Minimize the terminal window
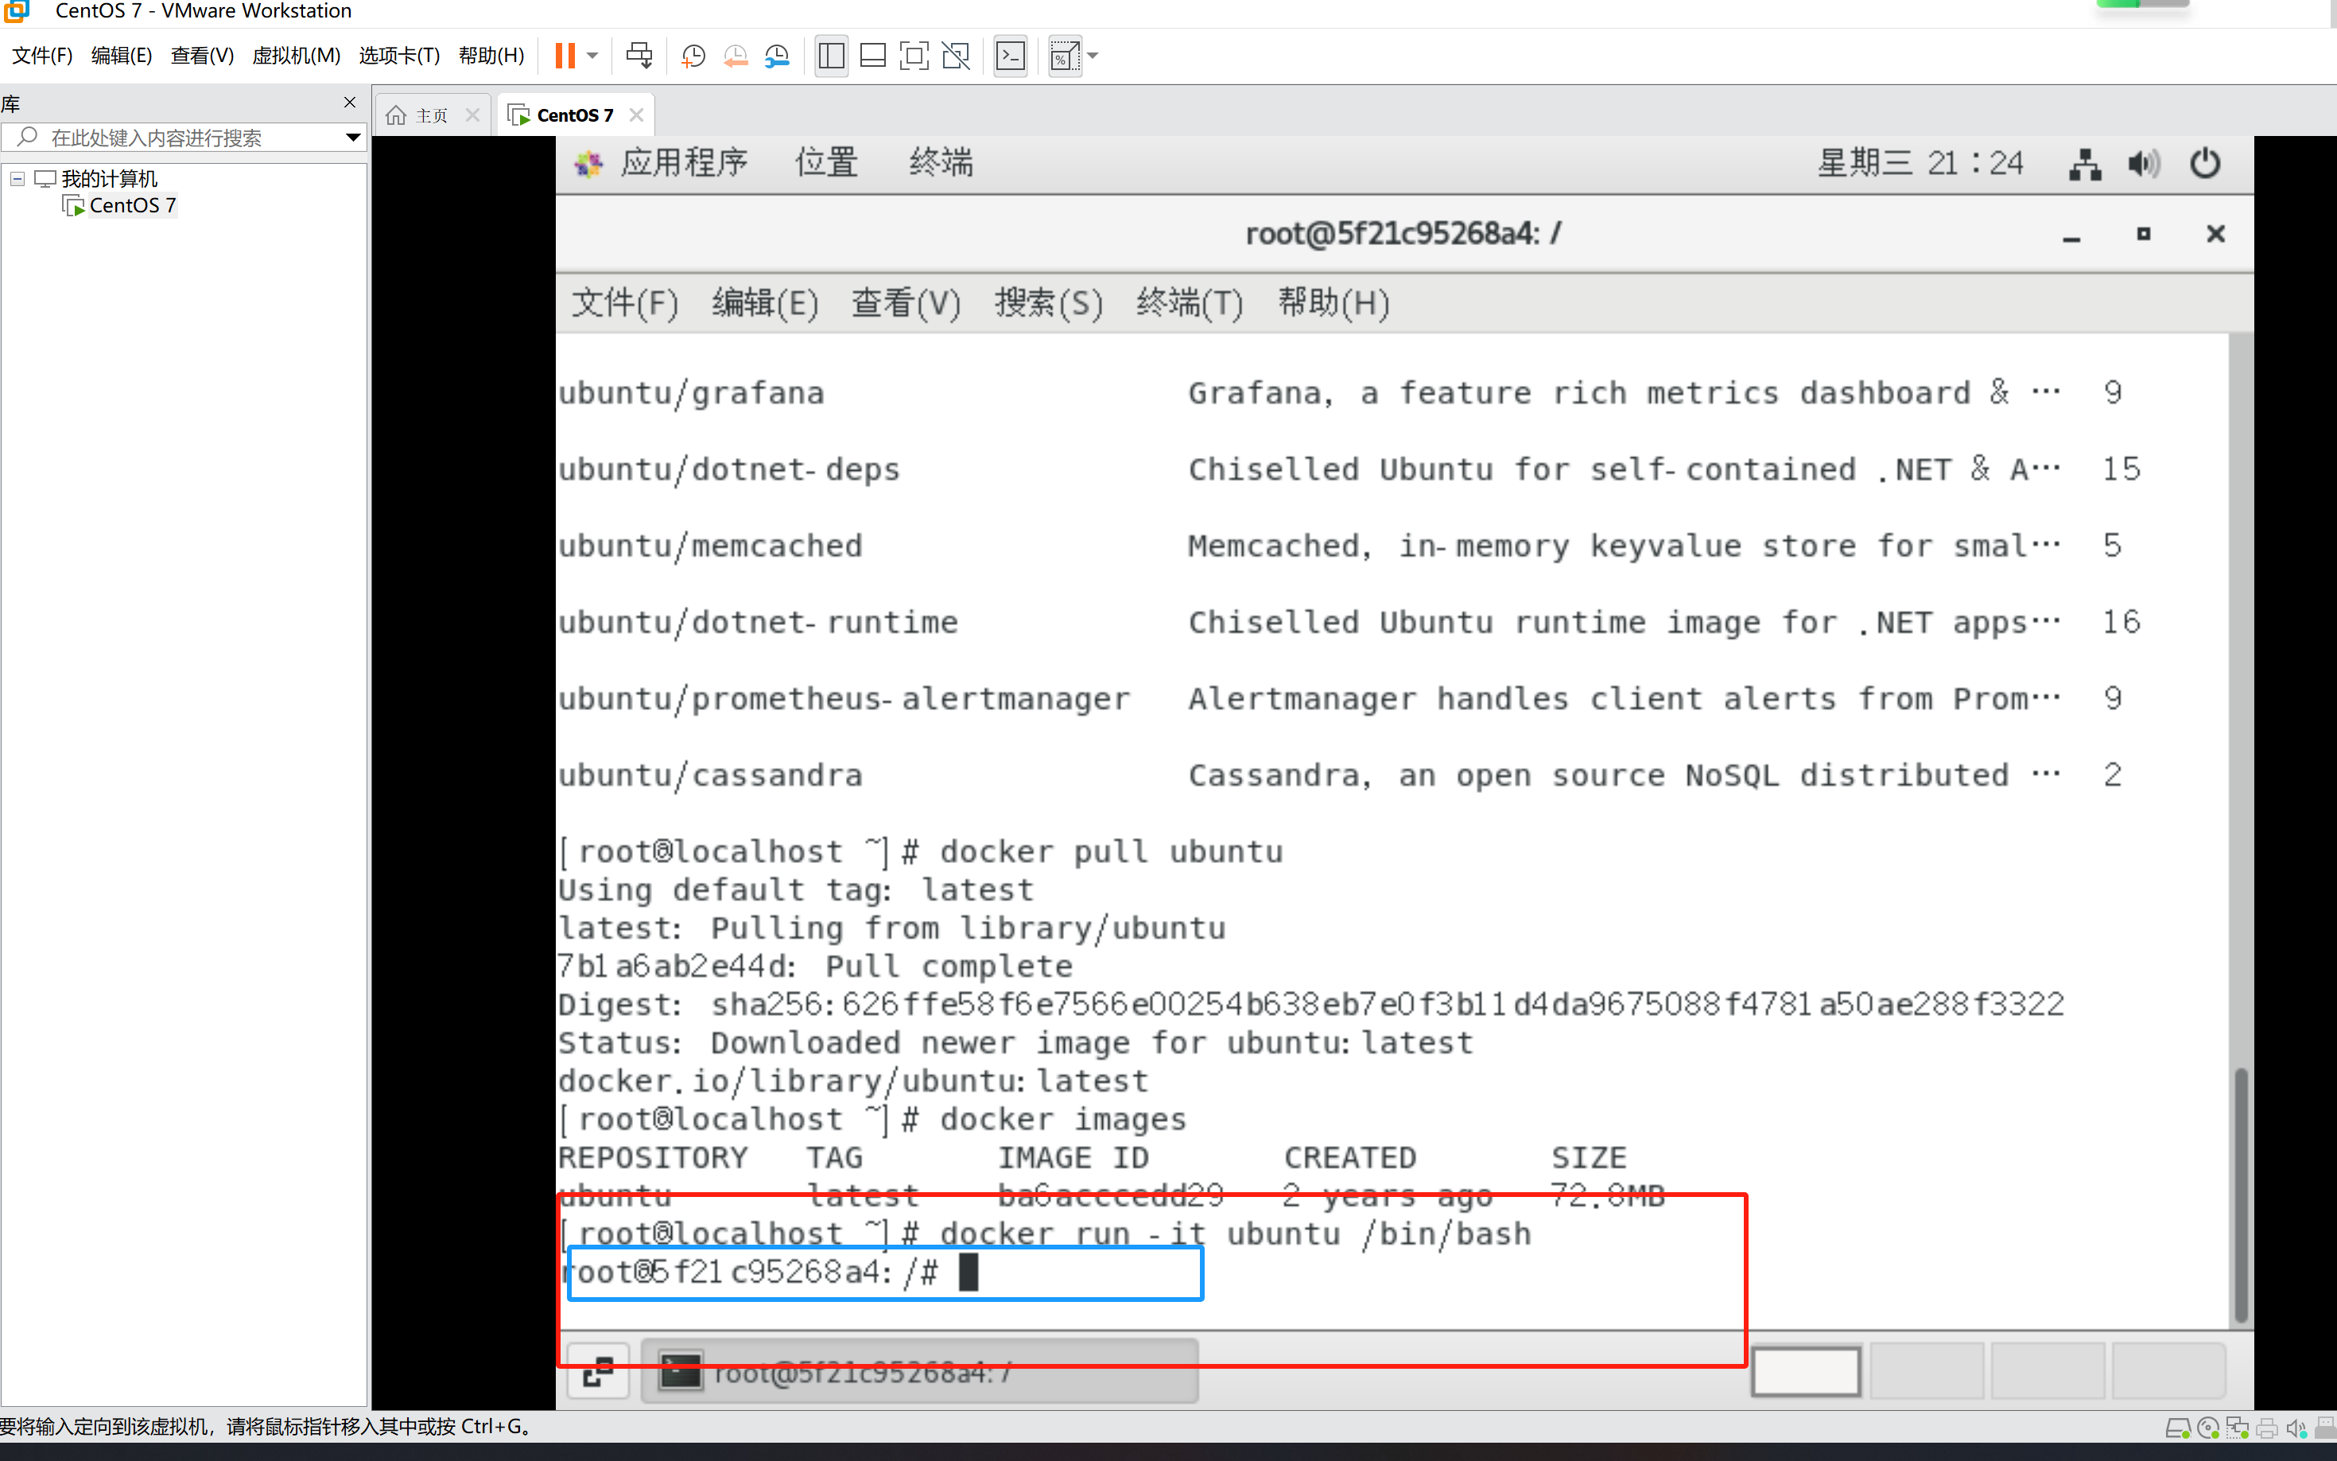The width and height of the screenshot is (2337, 1461). tap(2071, 235)
